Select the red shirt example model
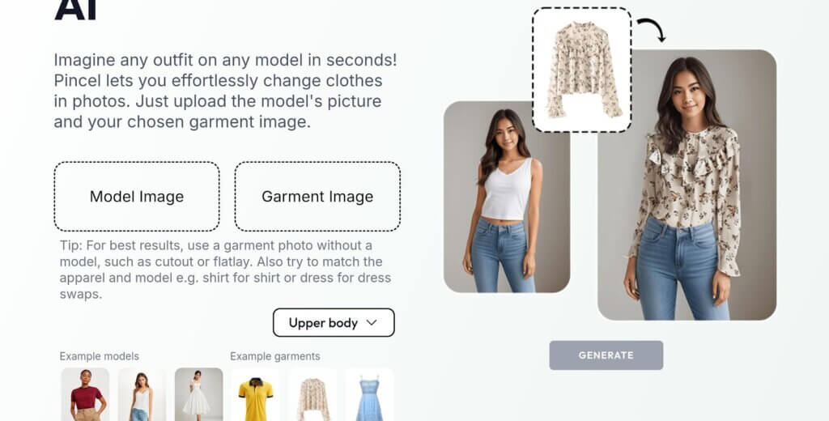Screen dimensions: 829x421 click(85, 394)
